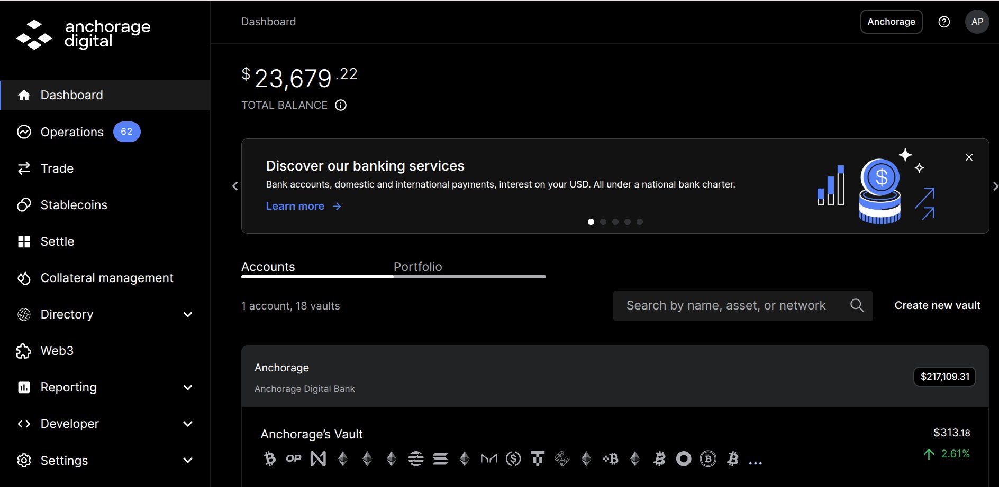Screen dimensions: 999x487
Task: Dismiss the banking services banner
Action: (x=969, y=157)
